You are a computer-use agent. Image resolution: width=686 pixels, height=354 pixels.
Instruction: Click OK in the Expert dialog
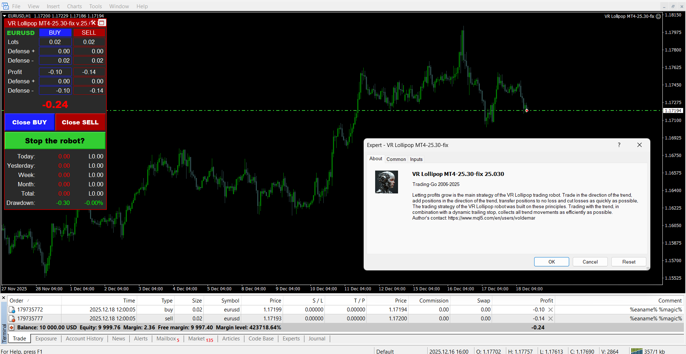pyautogui.click(x=551, y=262)
